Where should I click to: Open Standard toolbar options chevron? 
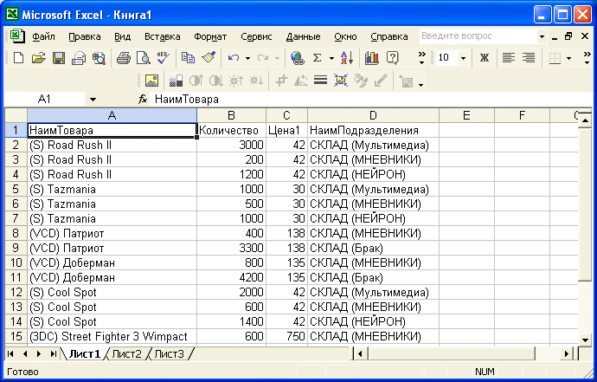point(422,58)
